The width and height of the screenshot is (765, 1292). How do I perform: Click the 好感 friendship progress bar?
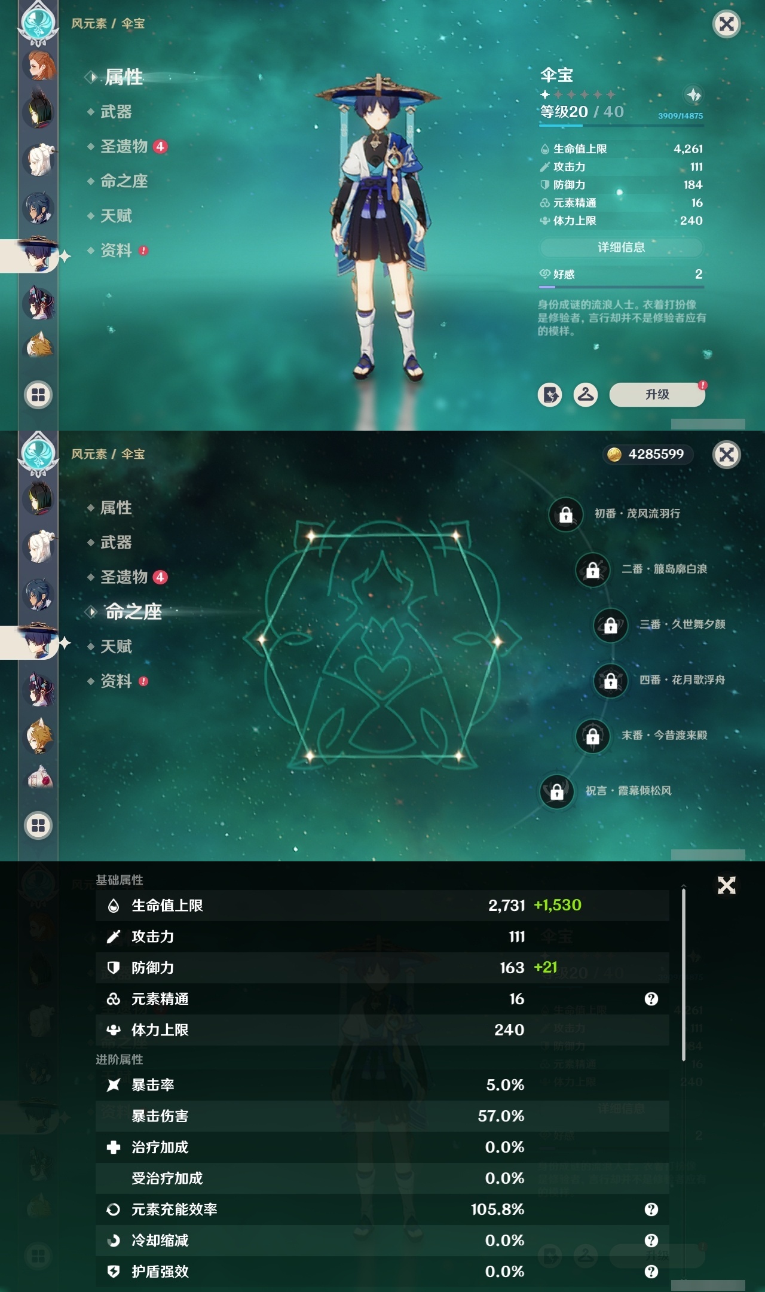click(622, 288)
